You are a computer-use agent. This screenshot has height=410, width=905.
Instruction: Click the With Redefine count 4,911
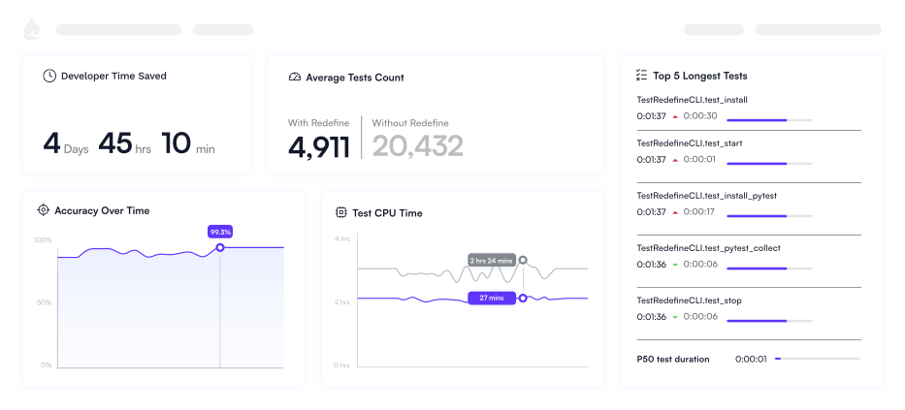[x=318, y=146]
